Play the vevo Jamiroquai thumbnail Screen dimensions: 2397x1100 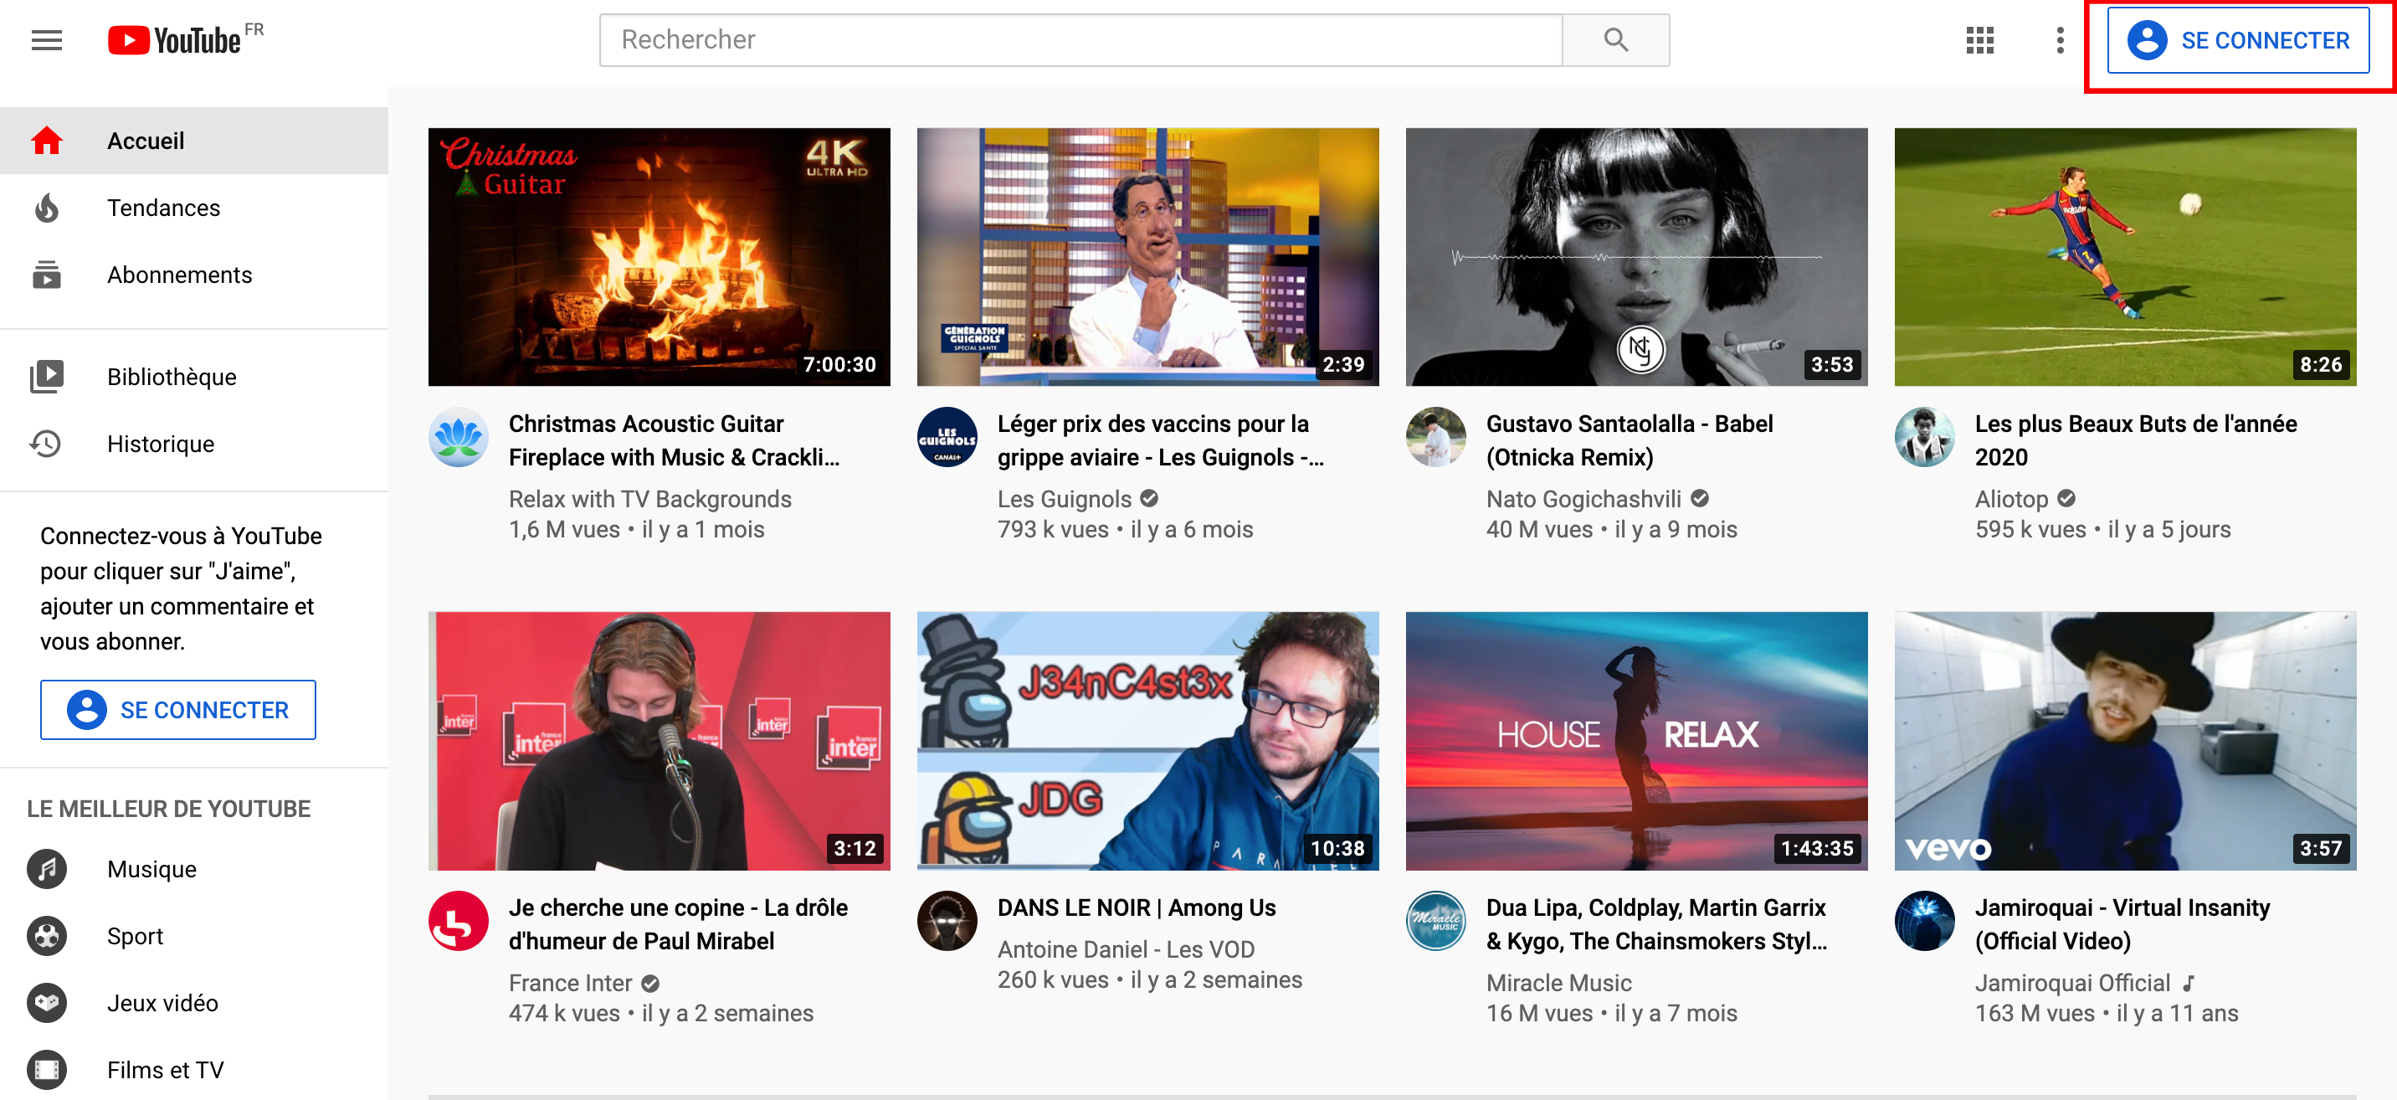pos(2125,741)
